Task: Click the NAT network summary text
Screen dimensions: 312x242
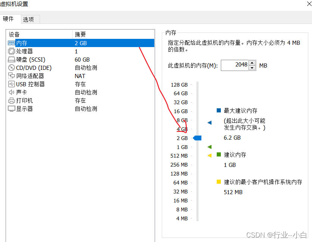Action: point(80,76)
